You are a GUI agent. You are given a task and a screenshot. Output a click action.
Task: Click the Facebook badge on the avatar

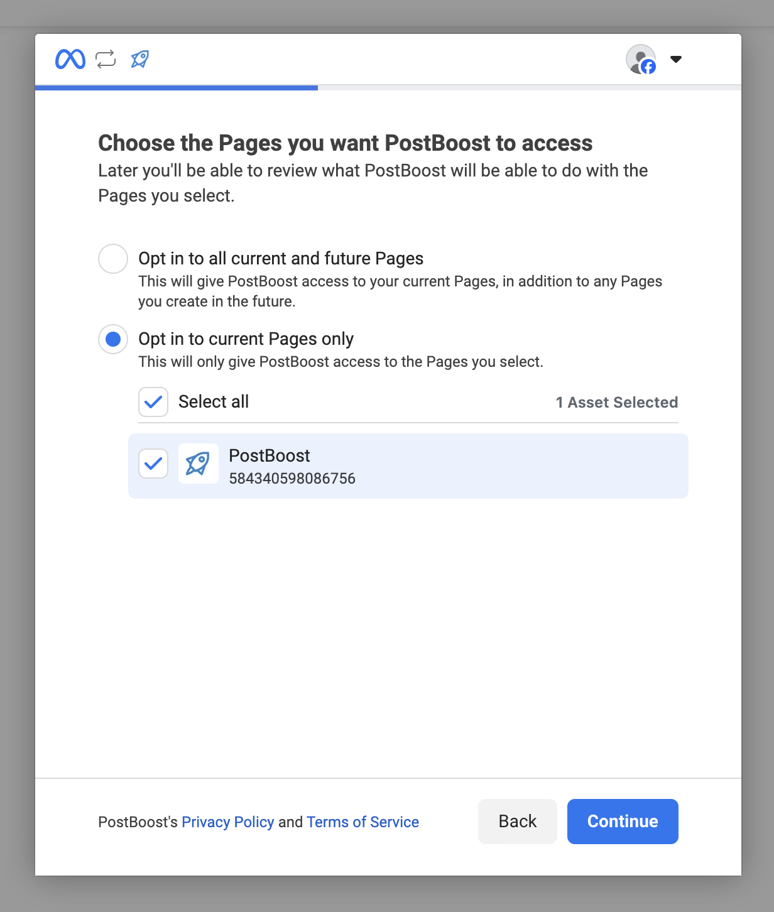coord(648,67)
